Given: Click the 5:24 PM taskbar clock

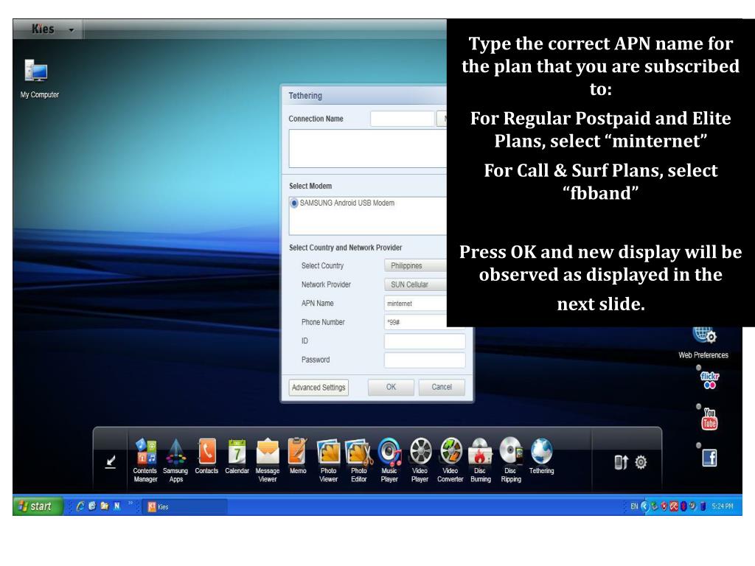Looking at the screenshot, I should [x=723, y=506].
